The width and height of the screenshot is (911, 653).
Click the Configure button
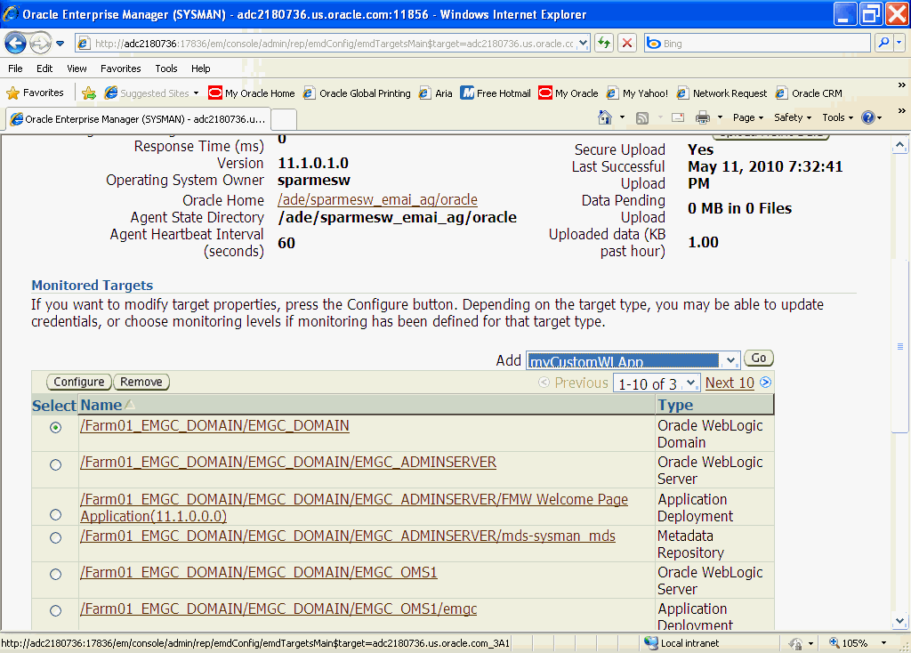click(79, 382)
